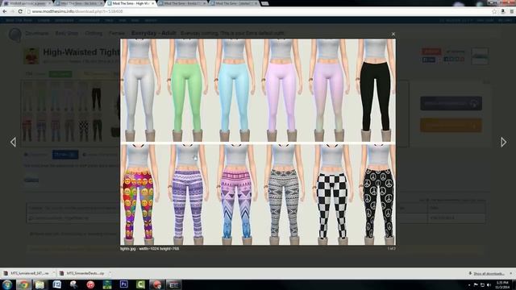This screenshot has height=290, width=516.
Task: Click the emoji-pattern tights in the image
Action: 139,204
